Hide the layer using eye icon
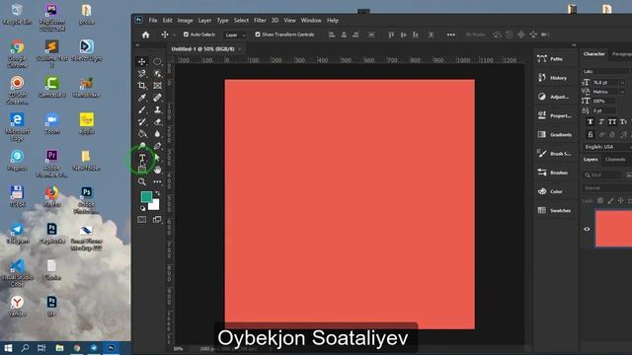 [x=587, y=229]
